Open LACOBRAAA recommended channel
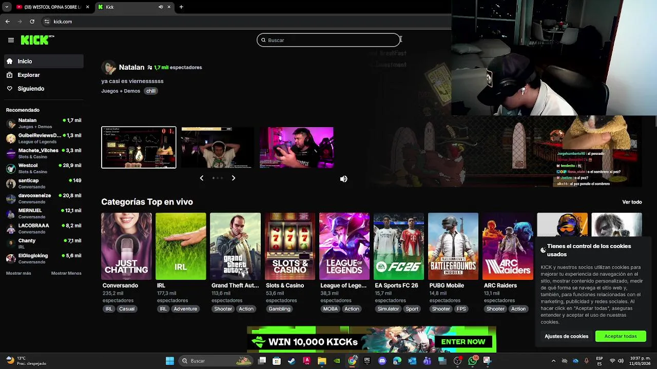The width and height of the screenshot is (657, 369). point(44,229)
